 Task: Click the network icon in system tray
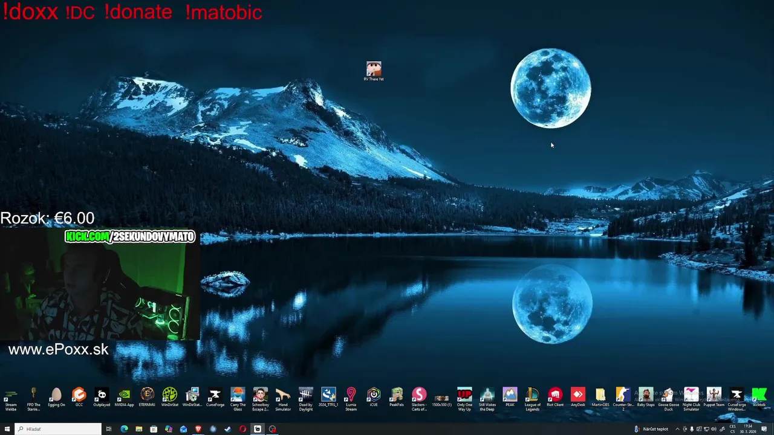tap(706, 429)
